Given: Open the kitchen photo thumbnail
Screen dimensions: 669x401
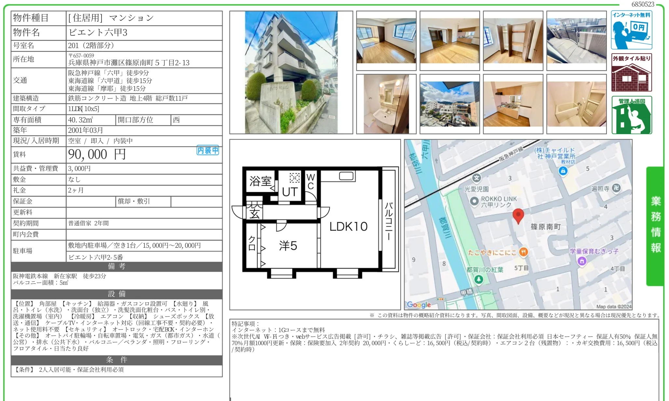Looking at the screenshot, I should coord(513,104).
